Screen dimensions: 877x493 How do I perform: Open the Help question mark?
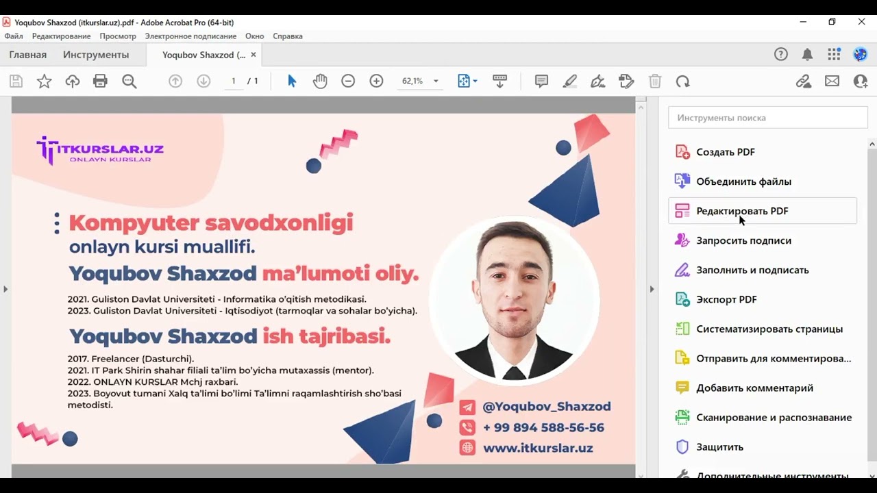pos(781,55)
